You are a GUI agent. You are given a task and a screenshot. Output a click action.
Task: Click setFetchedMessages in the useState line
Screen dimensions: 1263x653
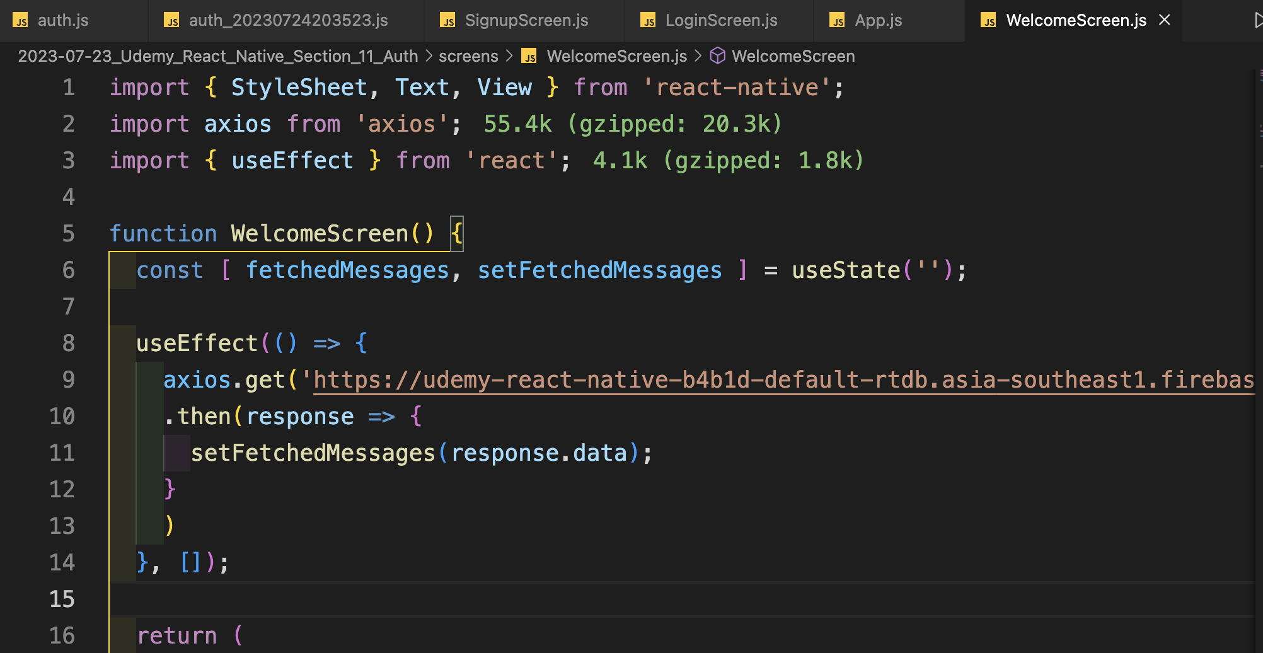click(599, 270)
